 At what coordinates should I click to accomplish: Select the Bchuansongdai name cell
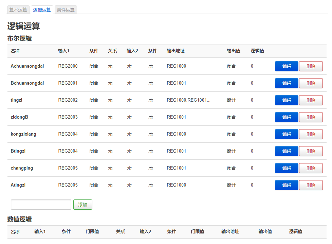point(27,83)
